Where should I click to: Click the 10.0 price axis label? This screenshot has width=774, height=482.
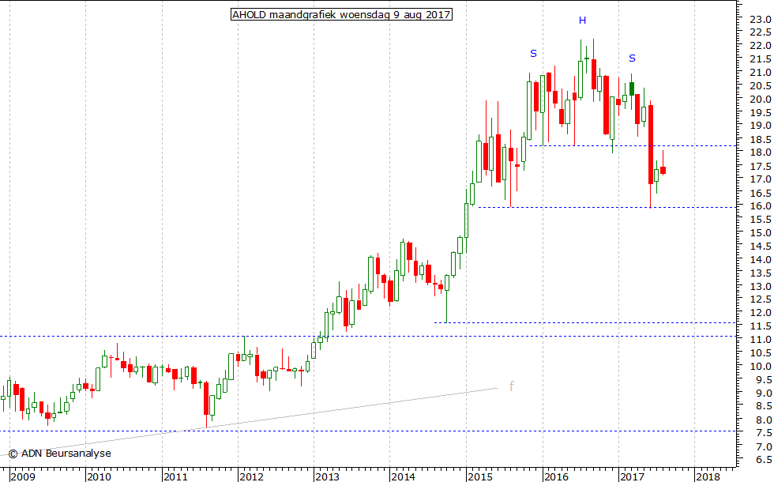pos(760,367)
